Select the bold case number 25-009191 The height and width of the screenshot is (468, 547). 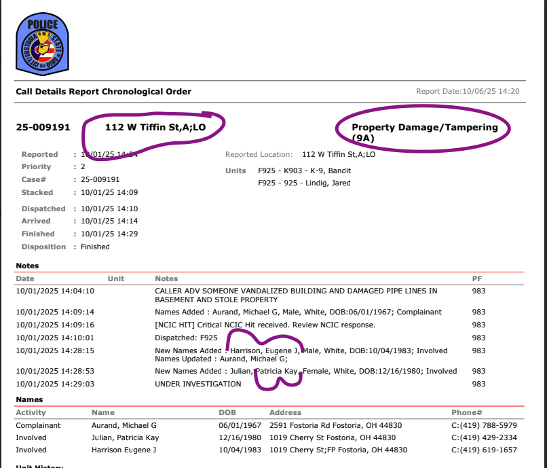[43, 127]
